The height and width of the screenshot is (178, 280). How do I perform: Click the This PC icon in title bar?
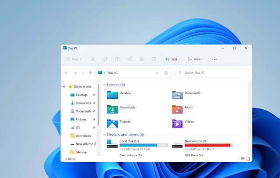point(65,48)
